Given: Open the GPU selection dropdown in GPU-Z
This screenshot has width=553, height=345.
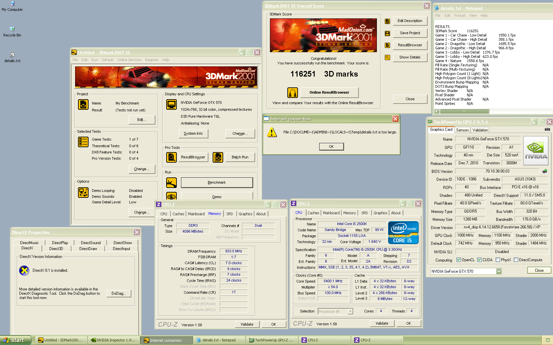Looking at the screenshot, I should (x=499, y=271).
